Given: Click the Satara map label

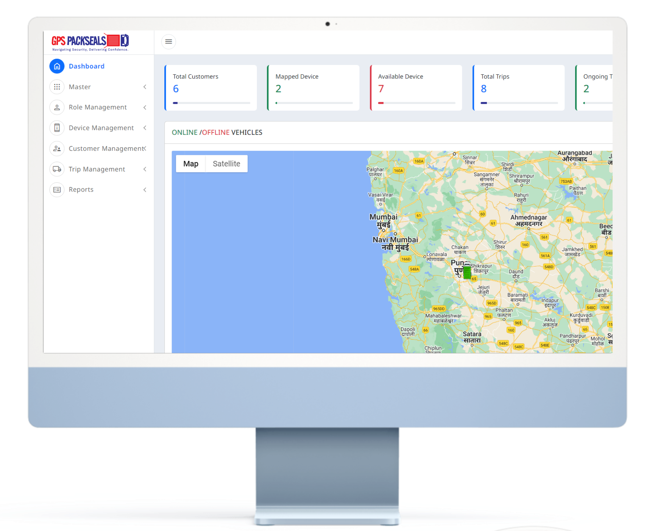Looking at the screenshot, I should [472, 337].
